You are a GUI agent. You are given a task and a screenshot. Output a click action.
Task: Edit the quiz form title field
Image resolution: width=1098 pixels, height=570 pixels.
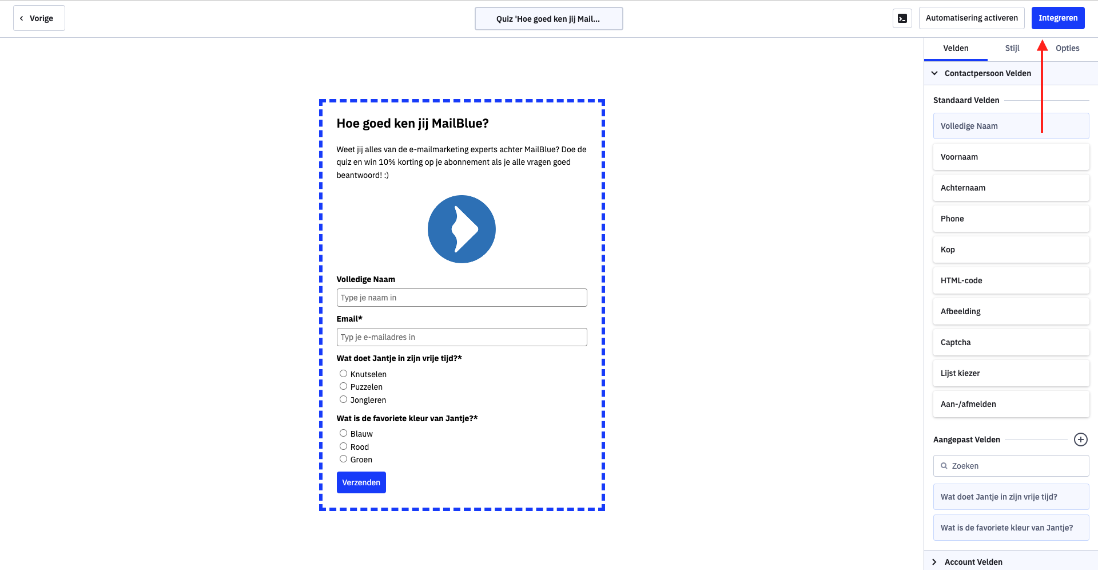coord(548,19)
